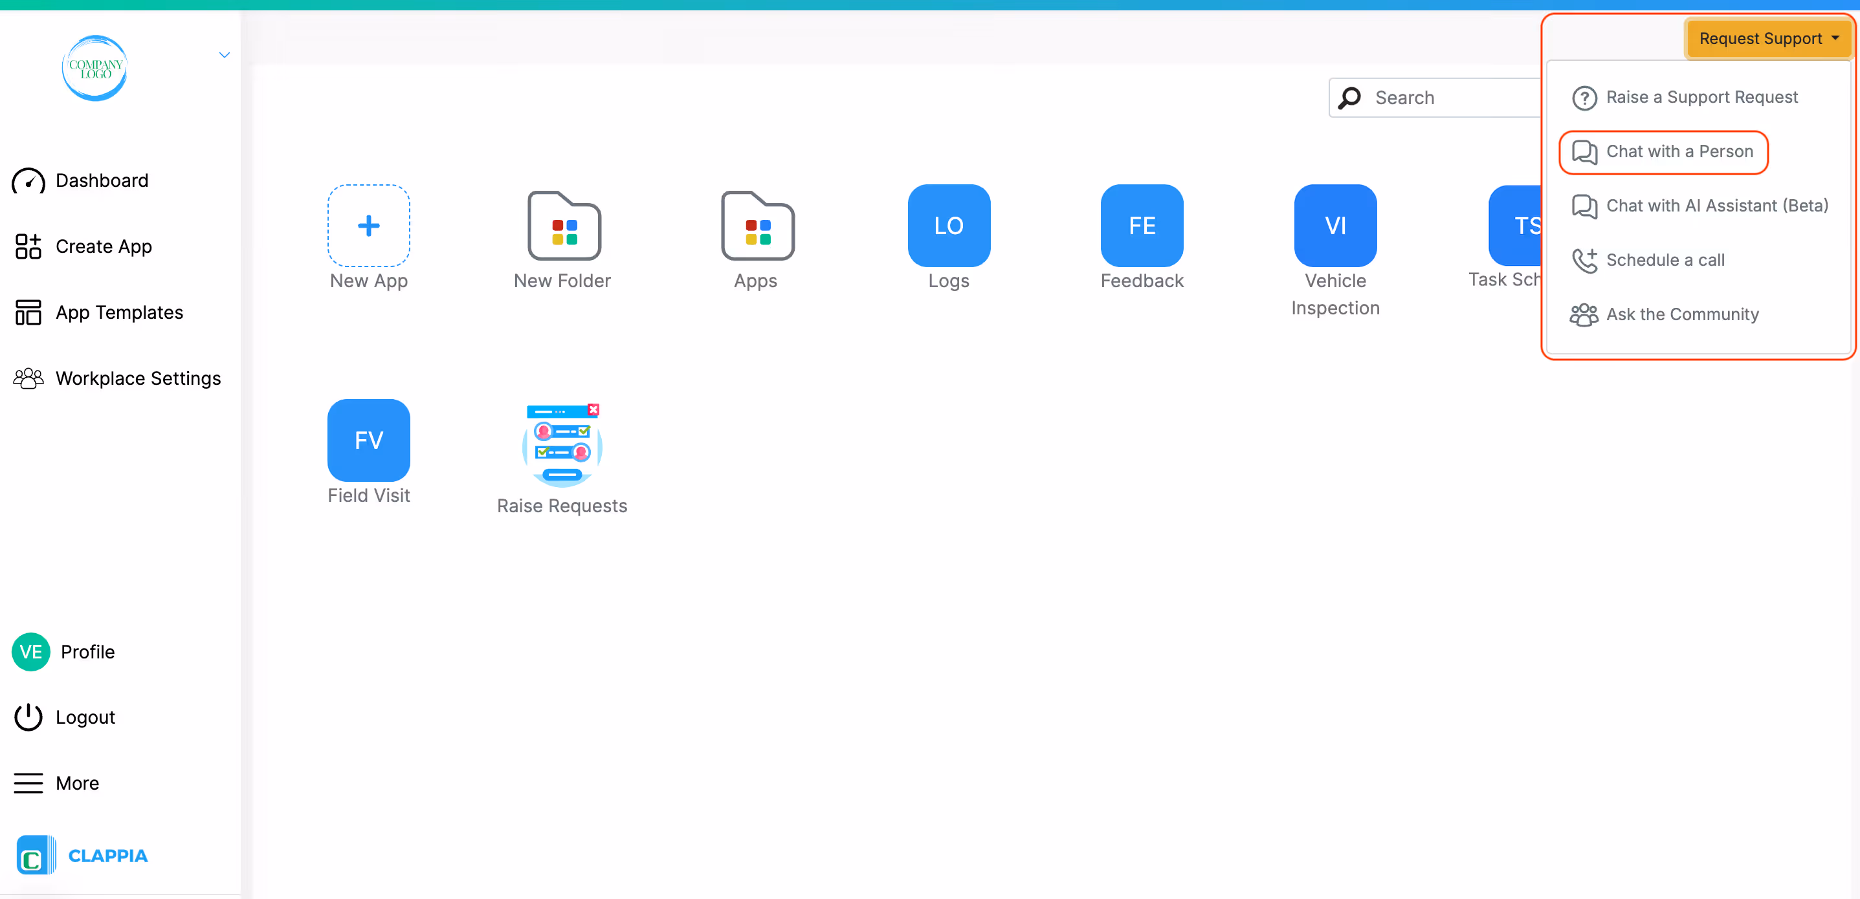The height and width of the screenshot is (899, 1860).
Task: Click the search magnifier icon
Action: pos(1349,98)
